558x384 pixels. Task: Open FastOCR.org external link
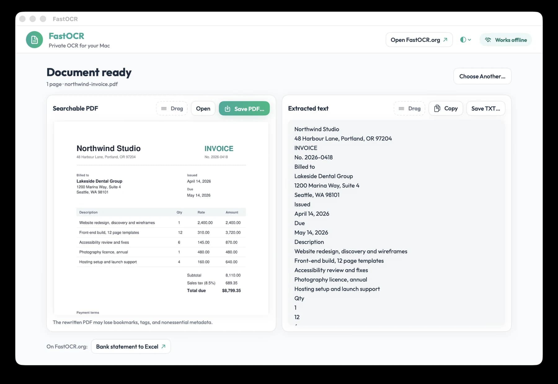click(419, 40)
